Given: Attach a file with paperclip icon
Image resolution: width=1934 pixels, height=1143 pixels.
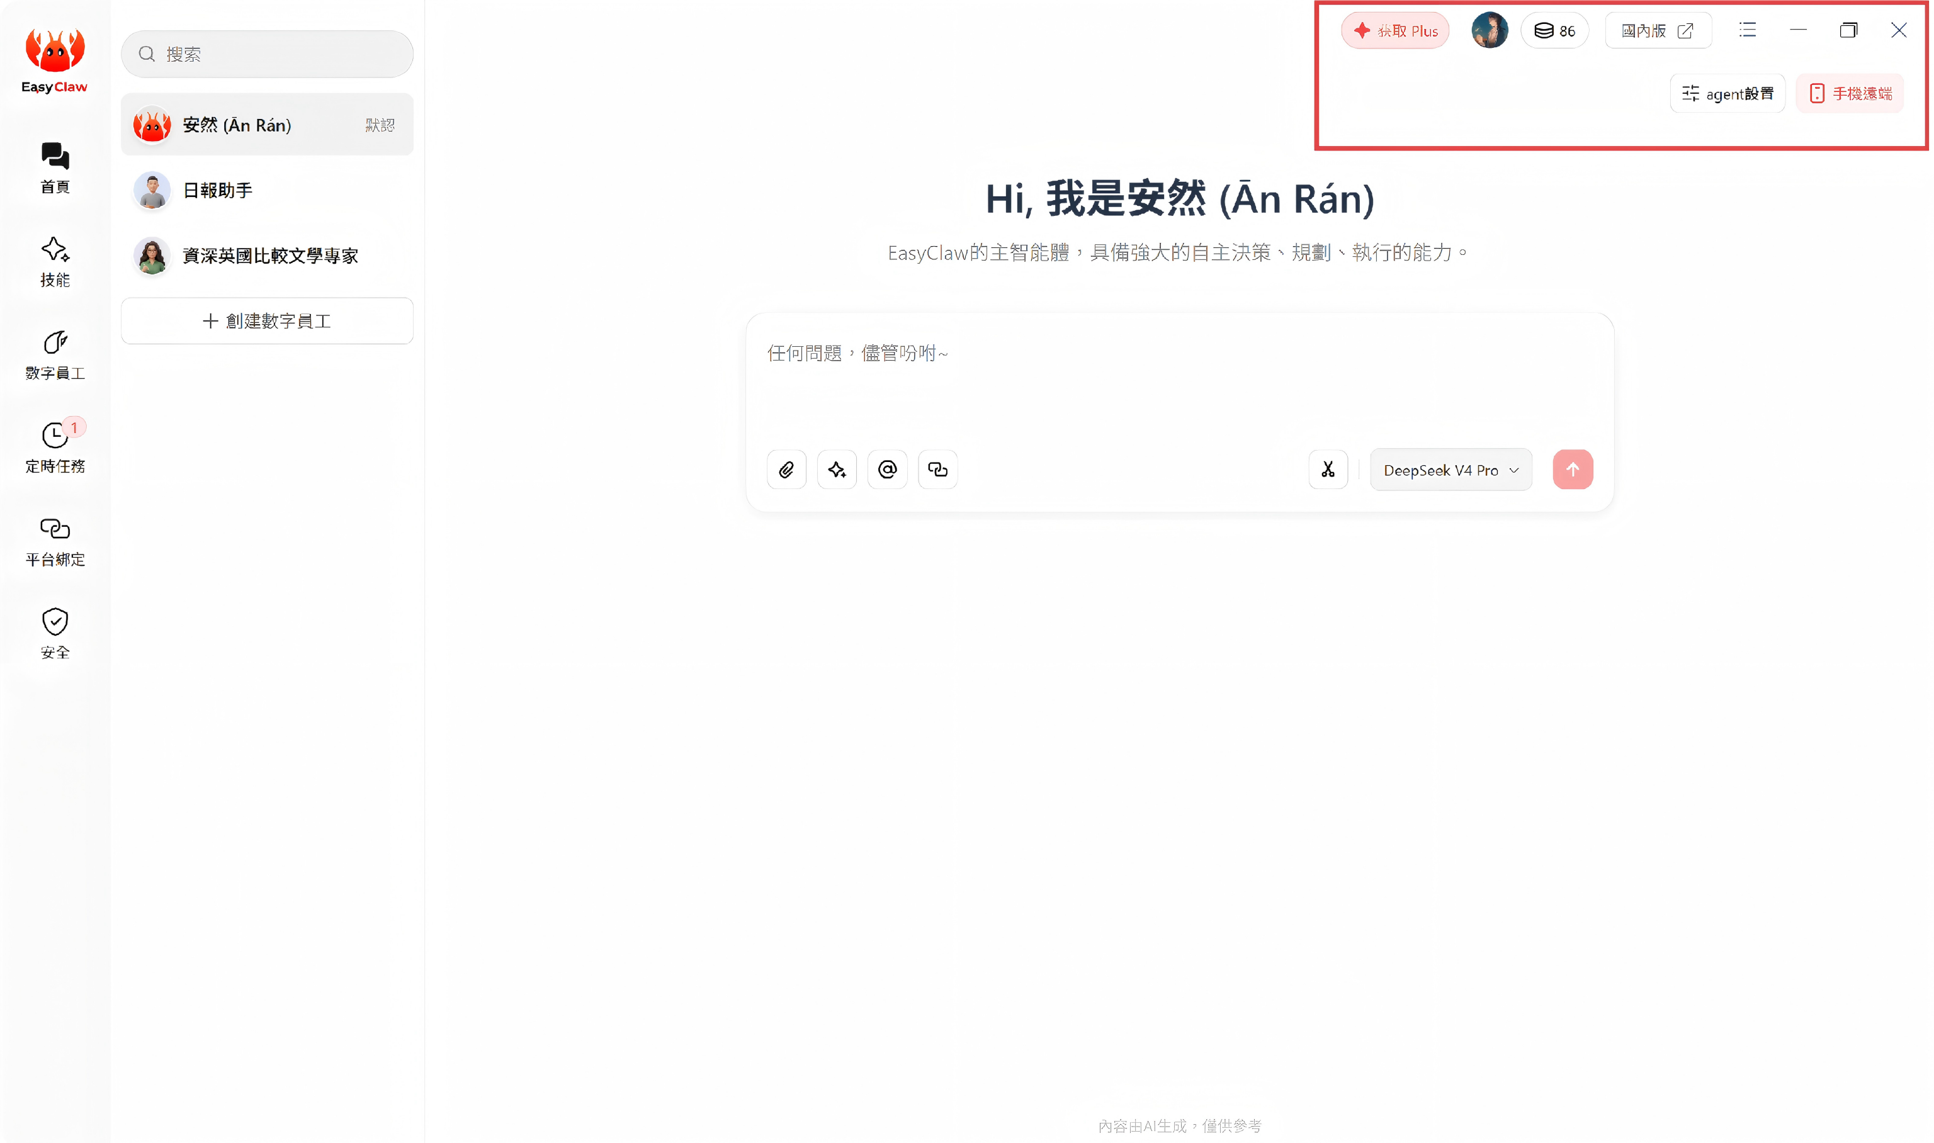Looking at the screenshot, I should point(786,469).
